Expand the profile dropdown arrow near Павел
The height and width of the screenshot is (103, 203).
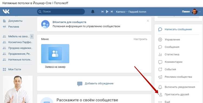pos(200,12)
